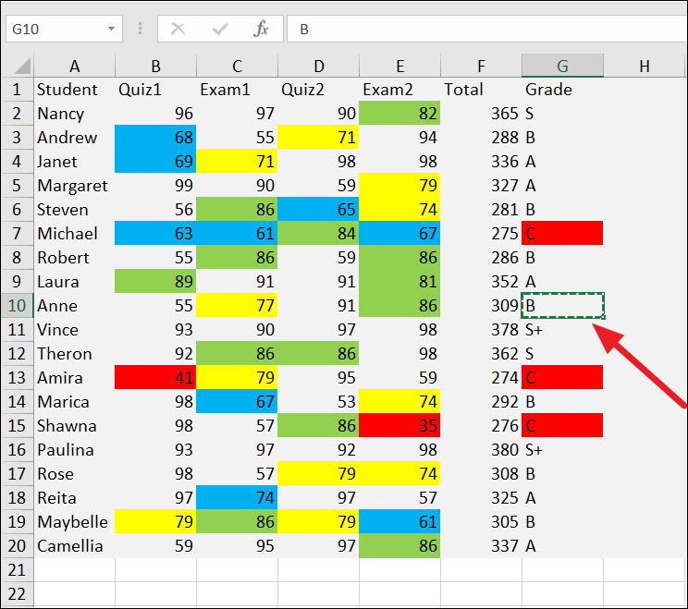Click the Cancel (X) icon in formula bar
This screenshot has height=609, width=688.
click(x=178, y=29)
